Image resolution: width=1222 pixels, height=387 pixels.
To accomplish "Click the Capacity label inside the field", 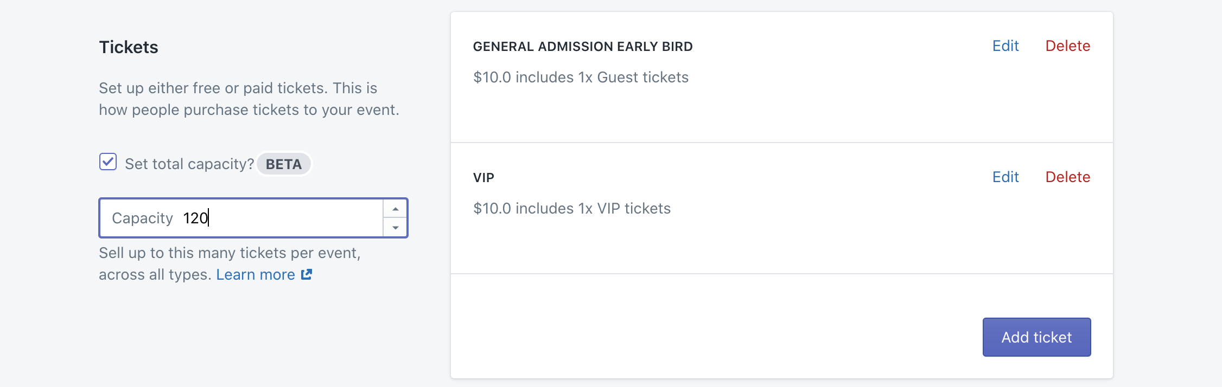I will (x=142, y=218).
